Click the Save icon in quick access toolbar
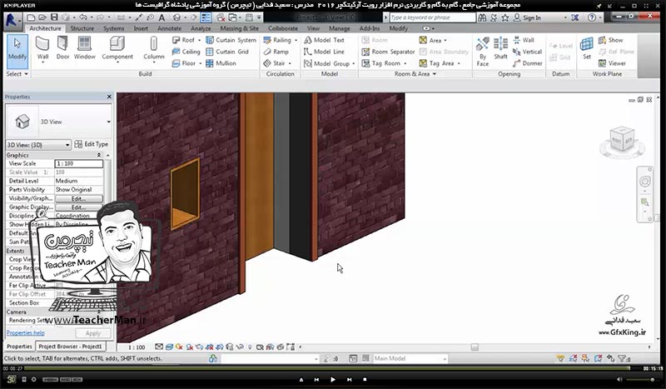This screenshot has width=666, height=389. 54,17
